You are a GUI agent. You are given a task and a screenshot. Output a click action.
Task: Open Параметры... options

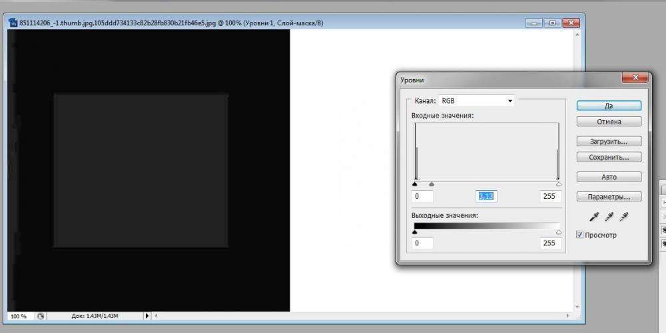click(x=609, y=197)
